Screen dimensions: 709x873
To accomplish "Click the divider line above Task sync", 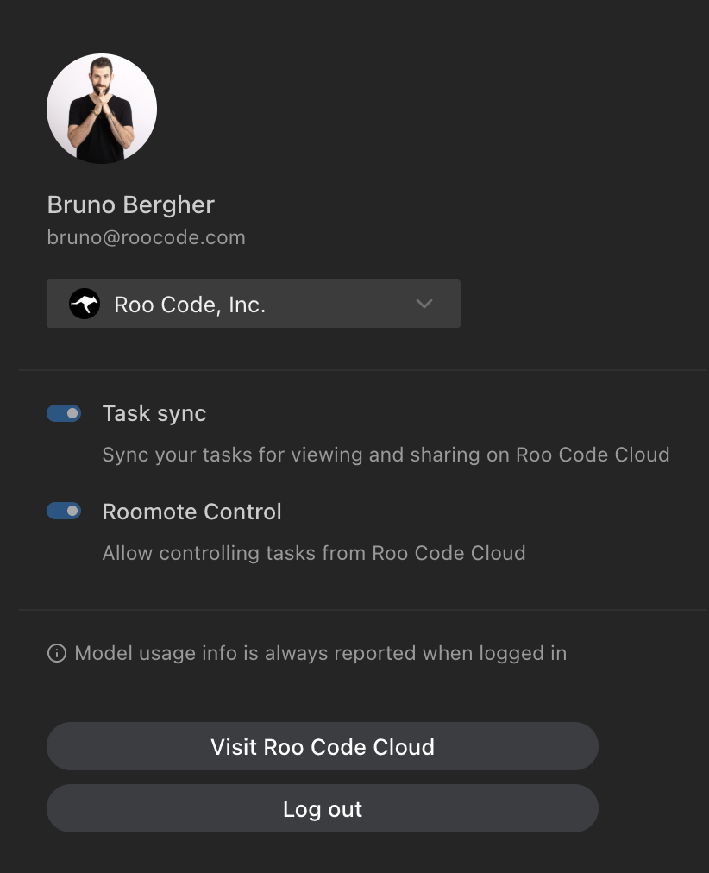I will 362,371.
